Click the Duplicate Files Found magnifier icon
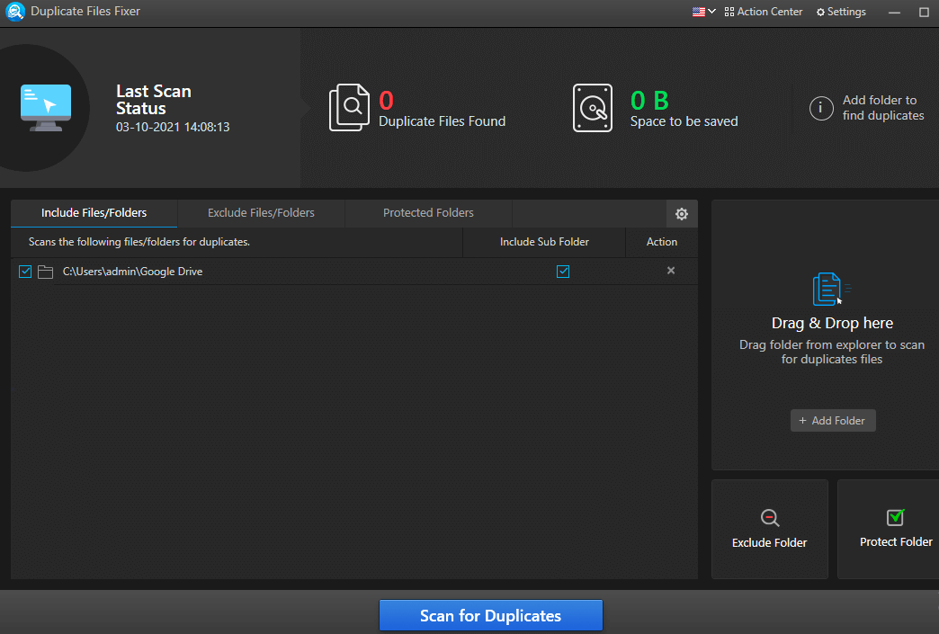 click(x=350, y=107)
